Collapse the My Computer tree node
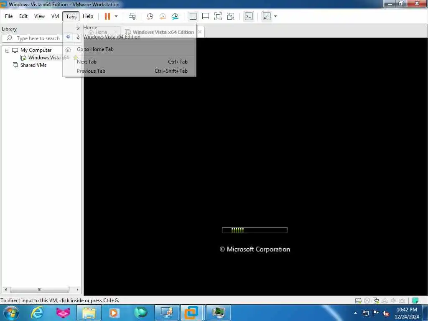 8,51
